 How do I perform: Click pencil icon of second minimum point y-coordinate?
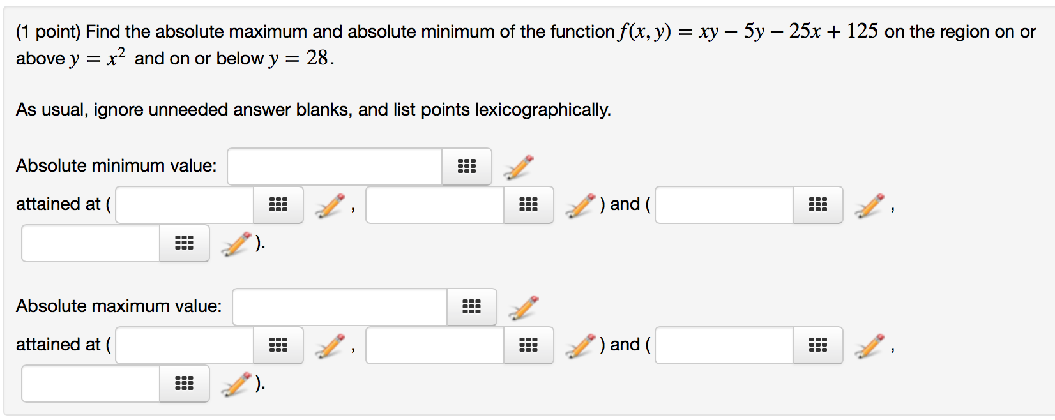[x=236, y=244]
